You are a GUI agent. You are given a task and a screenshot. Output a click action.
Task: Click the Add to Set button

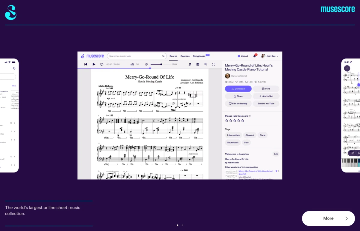pyautogui.click(x=266, y=96)
